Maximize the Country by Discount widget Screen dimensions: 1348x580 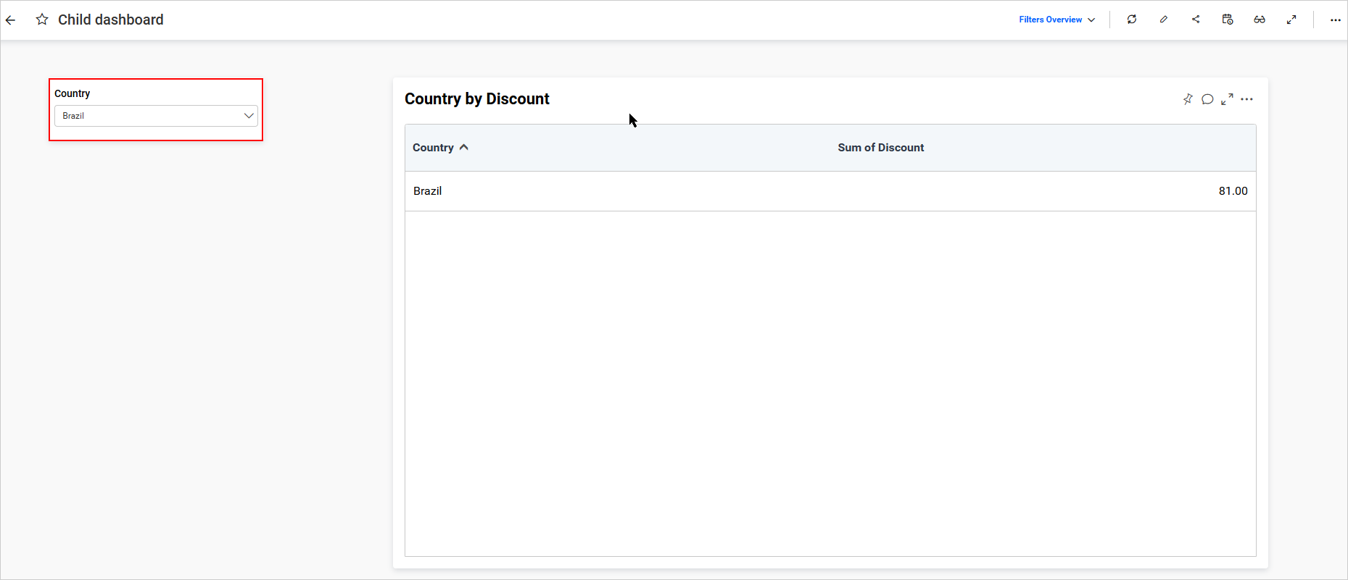[x=1227, y=99]
